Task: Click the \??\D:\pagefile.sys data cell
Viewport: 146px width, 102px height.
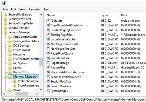Action: click(x=133, y=35)
